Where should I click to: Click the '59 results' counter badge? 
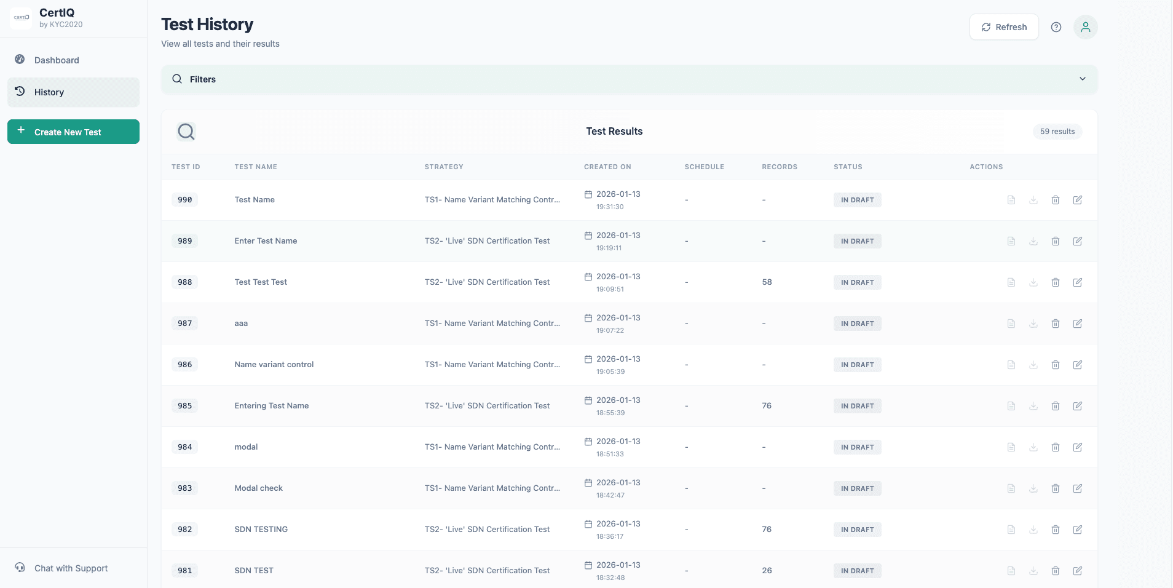click(1057, 132)
